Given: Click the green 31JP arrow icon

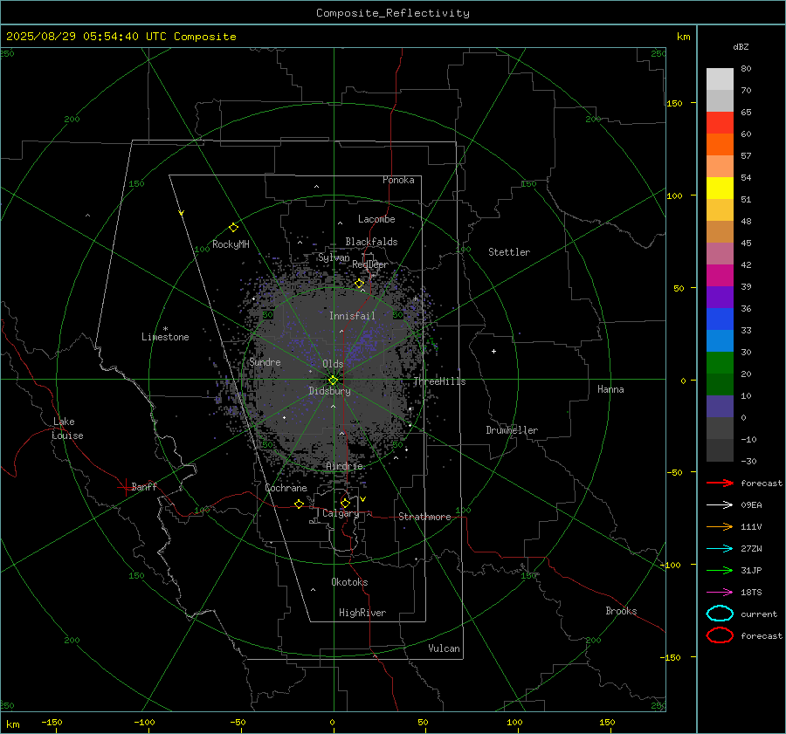Looking at the screenshot, I should point(720,570).
